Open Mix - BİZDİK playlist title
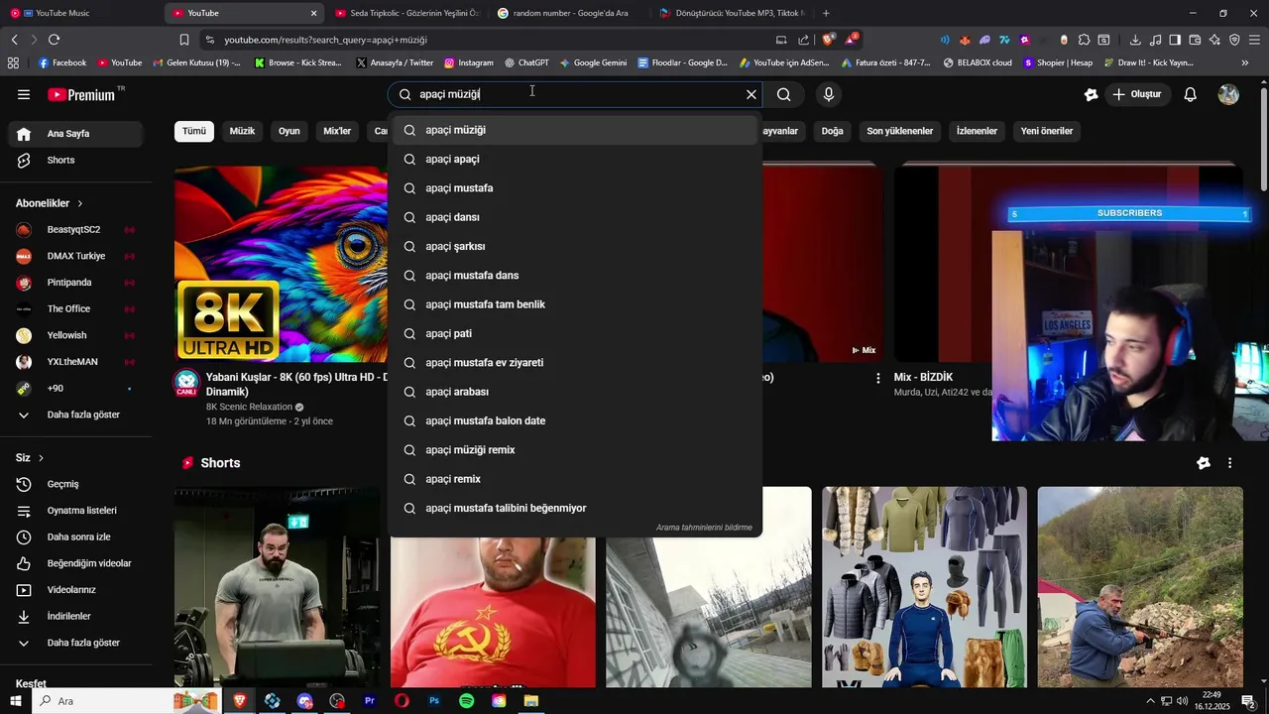 [923, 377]
